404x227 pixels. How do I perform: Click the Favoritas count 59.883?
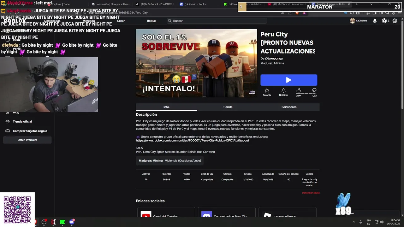coord(166,179)
